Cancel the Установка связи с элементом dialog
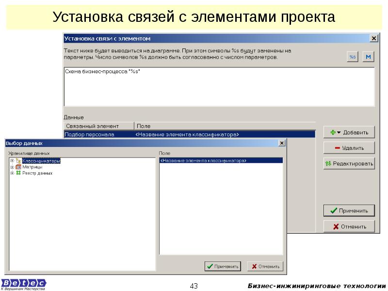 click(x=349, y=226)
